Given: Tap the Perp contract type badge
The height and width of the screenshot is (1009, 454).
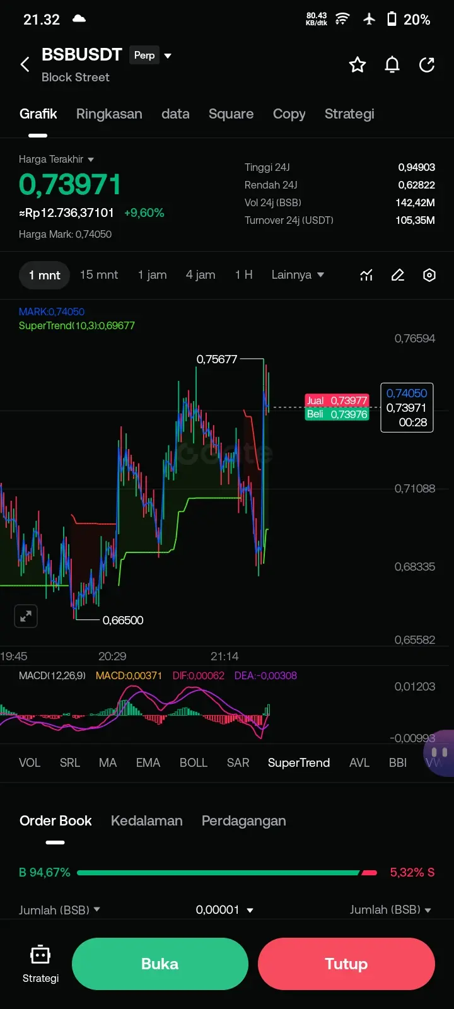Looking at the screenshot, I should point(144,55).
